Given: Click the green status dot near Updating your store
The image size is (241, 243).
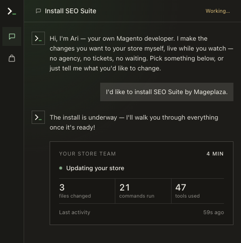Looking at the screenshot, I should coord(60,168).
